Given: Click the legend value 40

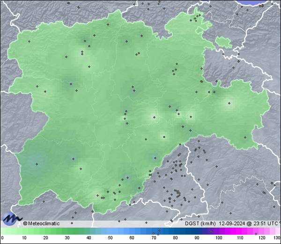Looking at the screenshot, I should point(89,238).
